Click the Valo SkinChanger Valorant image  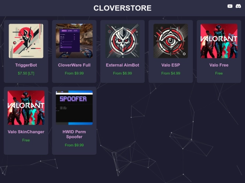point(26,108)
